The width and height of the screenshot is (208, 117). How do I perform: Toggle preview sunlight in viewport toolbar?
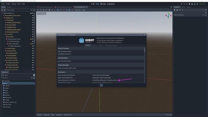pos(67,10)
